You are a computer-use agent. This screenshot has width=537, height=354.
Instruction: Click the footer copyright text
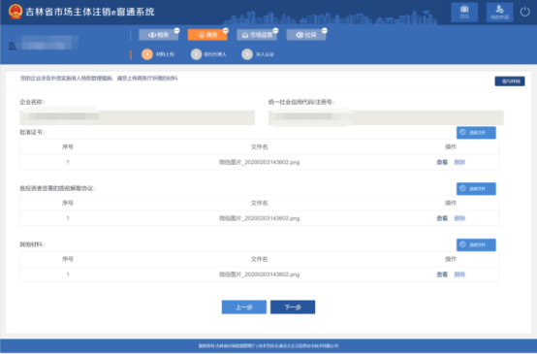point(268,346)
